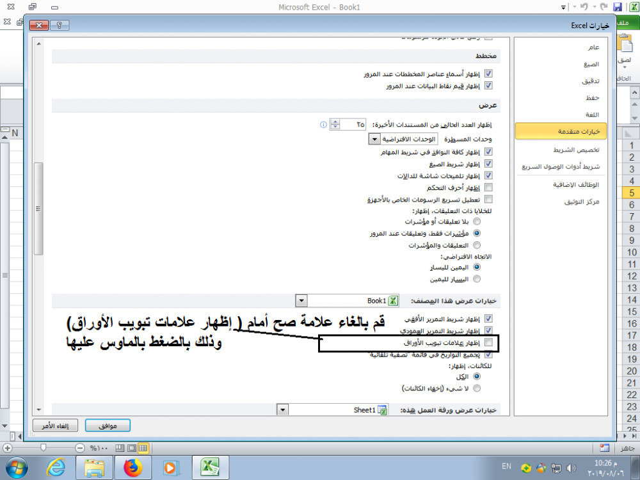Click the إلغاء الأمر button
The height and width of the screenshot is (480, 640).
[56, 426]
